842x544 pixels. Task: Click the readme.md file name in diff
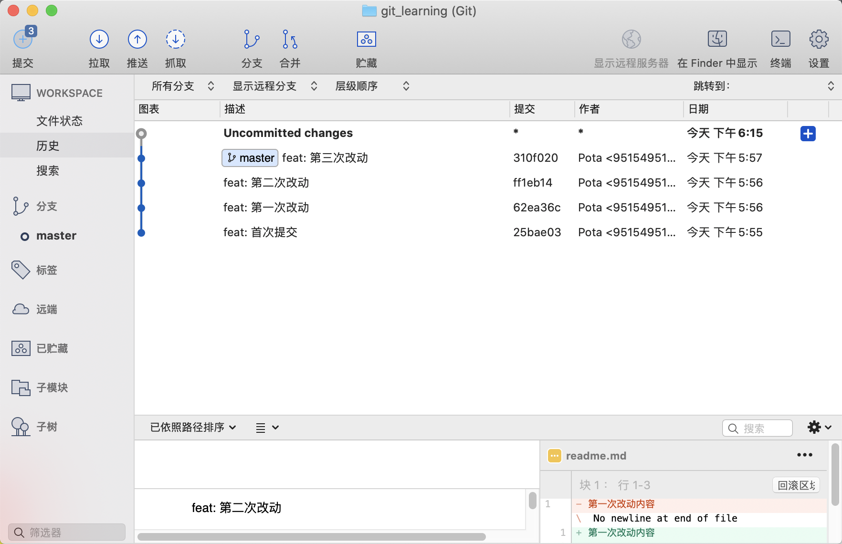pyautogui.click(x=596, y=456)
